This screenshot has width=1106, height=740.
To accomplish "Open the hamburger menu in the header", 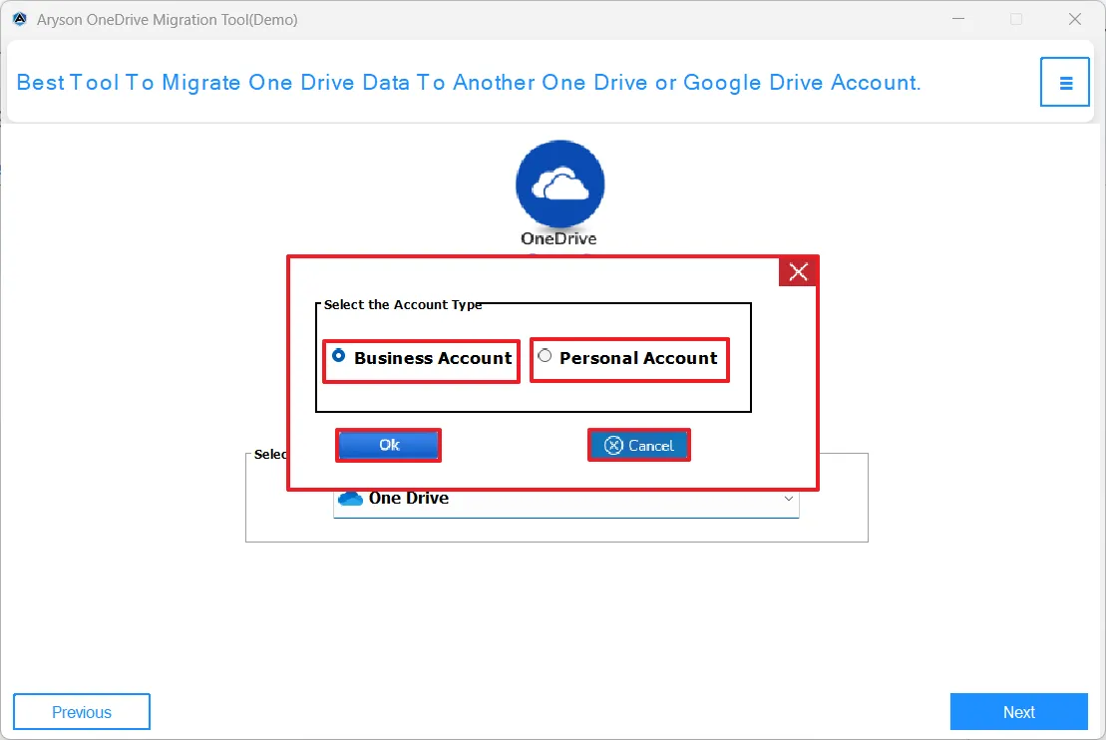I will click(1065, 82).
